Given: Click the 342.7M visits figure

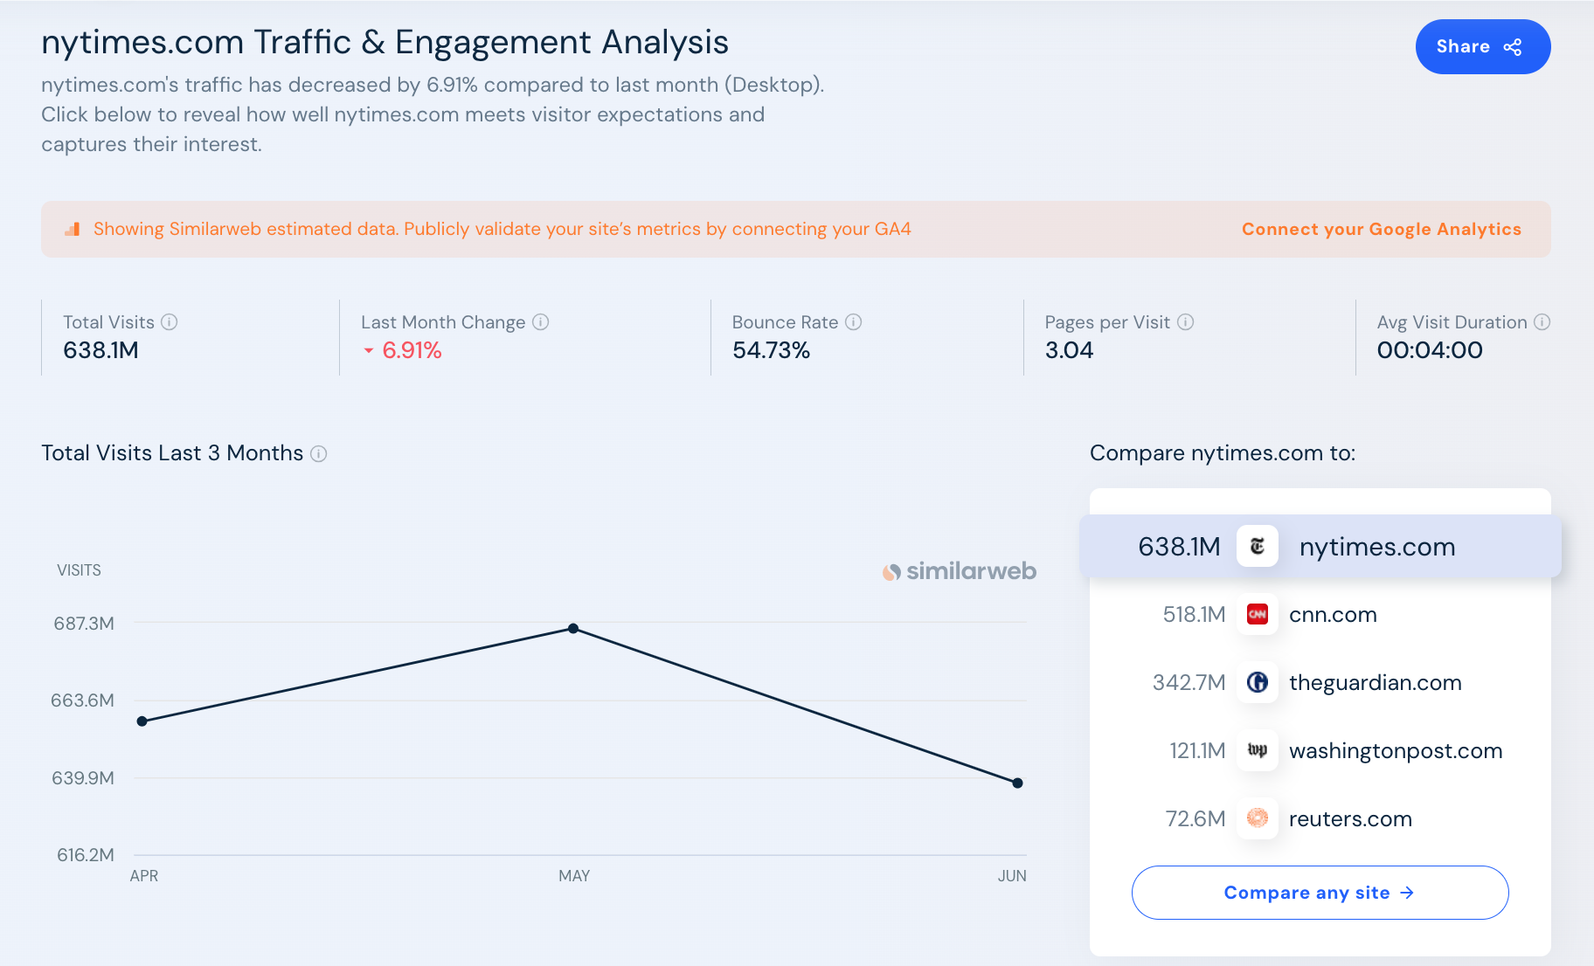Looking at the screenshot, I should (1189, 683).
